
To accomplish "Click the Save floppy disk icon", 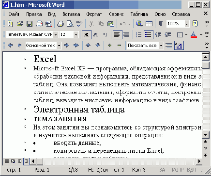I will click(30, 24).
